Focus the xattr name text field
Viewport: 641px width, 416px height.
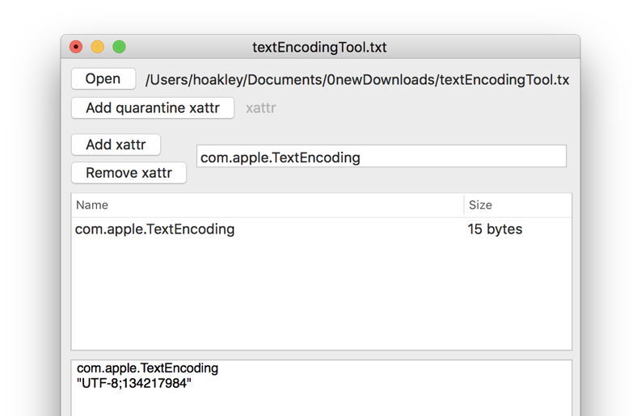click(381, 158)
